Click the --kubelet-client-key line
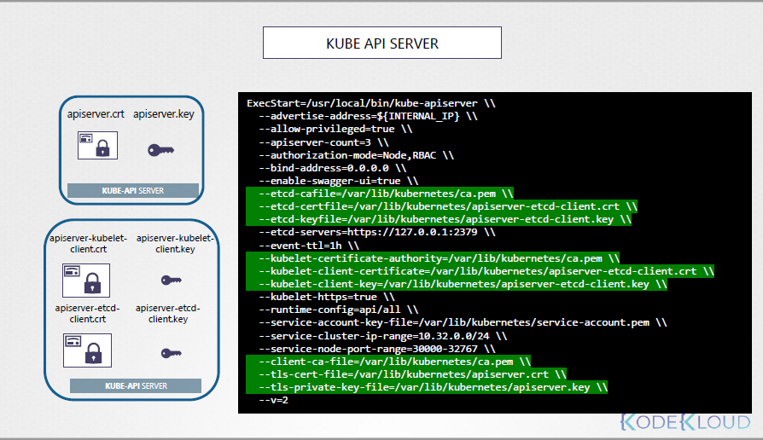Screen dimensions: 763x440 click(x=457, y=284)
